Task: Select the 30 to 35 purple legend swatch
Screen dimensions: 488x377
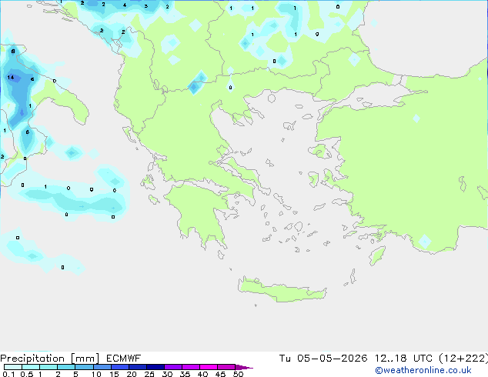Action: (x=173, y=367)
